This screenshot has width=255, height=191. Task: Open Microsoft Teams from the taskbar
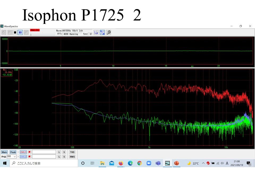coord(158,163)
